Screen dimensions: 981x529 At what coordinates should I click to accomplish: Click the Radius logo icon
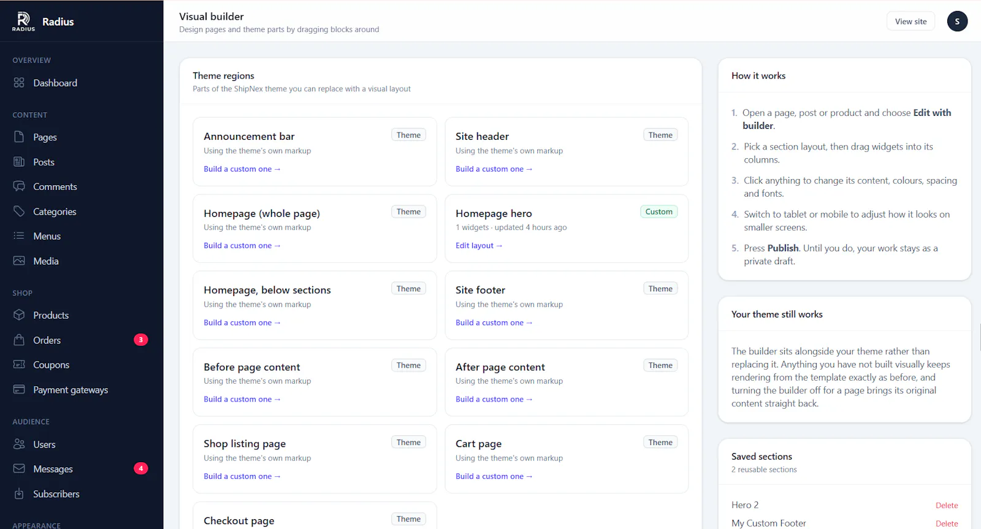23,21
